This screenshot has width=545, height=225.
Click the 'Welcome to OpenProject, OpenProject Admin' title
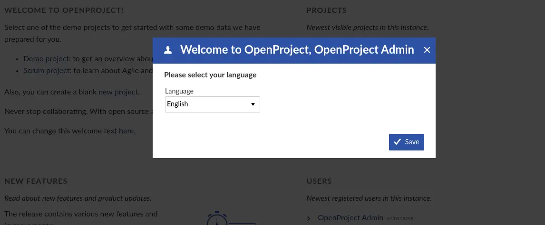pyautogui.click(x=297, y=49)
